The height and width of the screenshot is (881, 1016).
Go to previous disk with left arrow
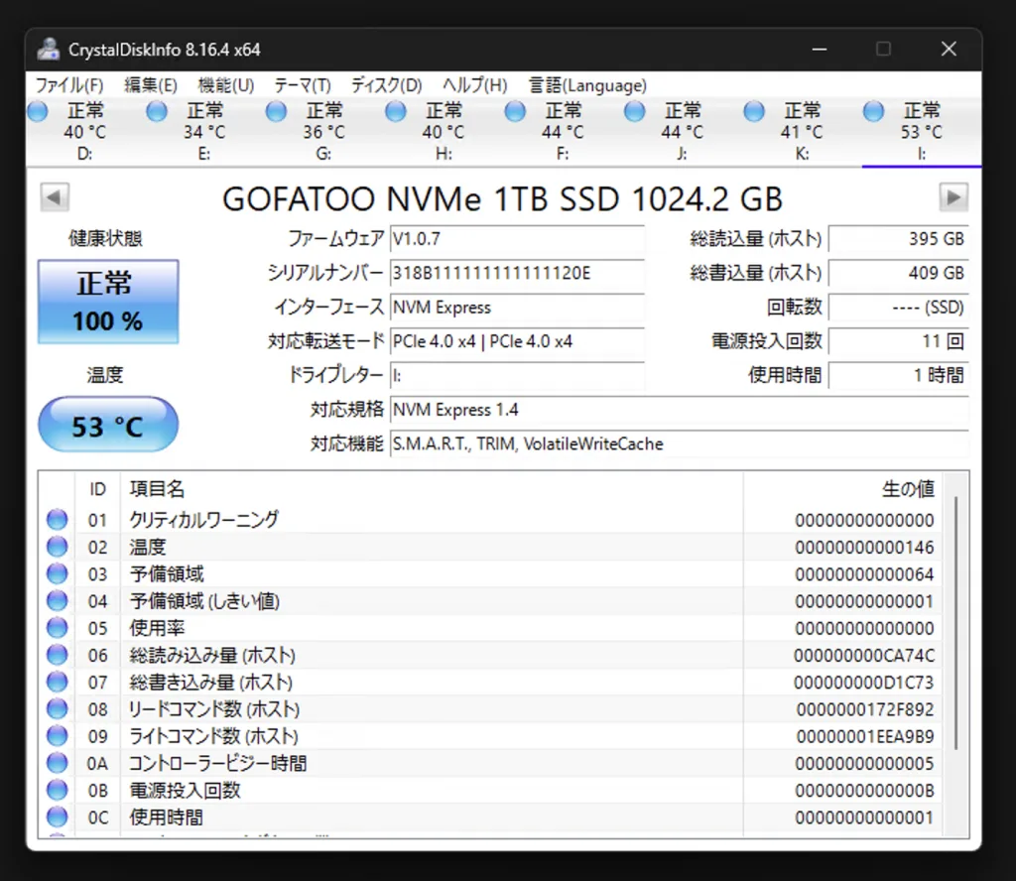click(x=55, y=196)
